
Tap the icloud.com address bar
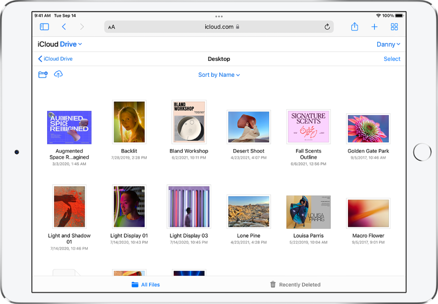[219, 27]
